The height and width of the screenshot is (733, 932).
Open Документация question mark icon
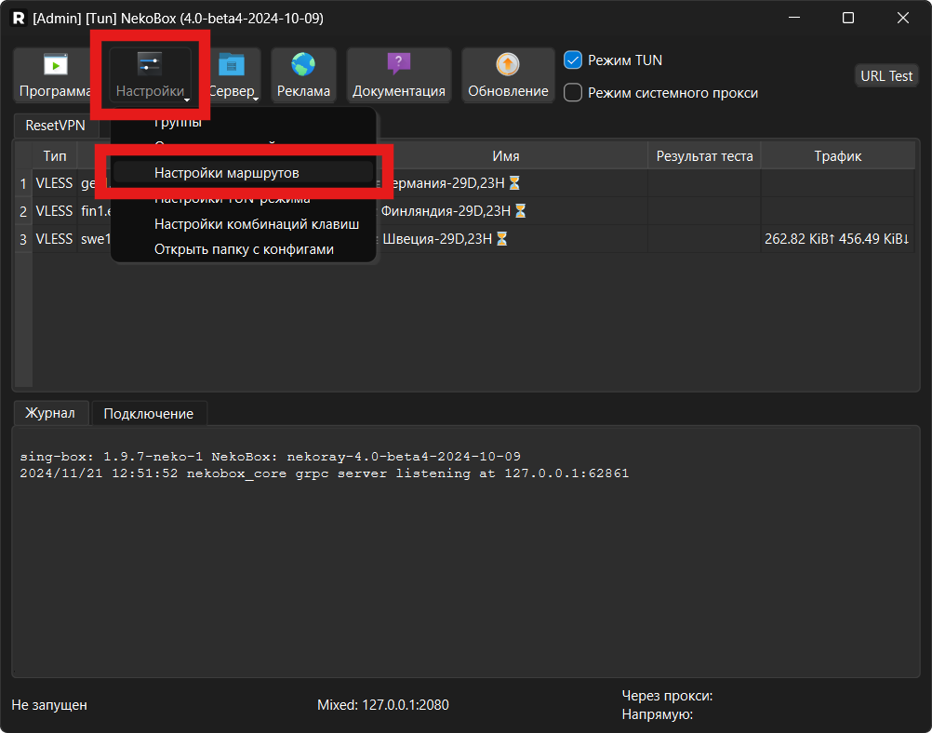coord(398,64)
